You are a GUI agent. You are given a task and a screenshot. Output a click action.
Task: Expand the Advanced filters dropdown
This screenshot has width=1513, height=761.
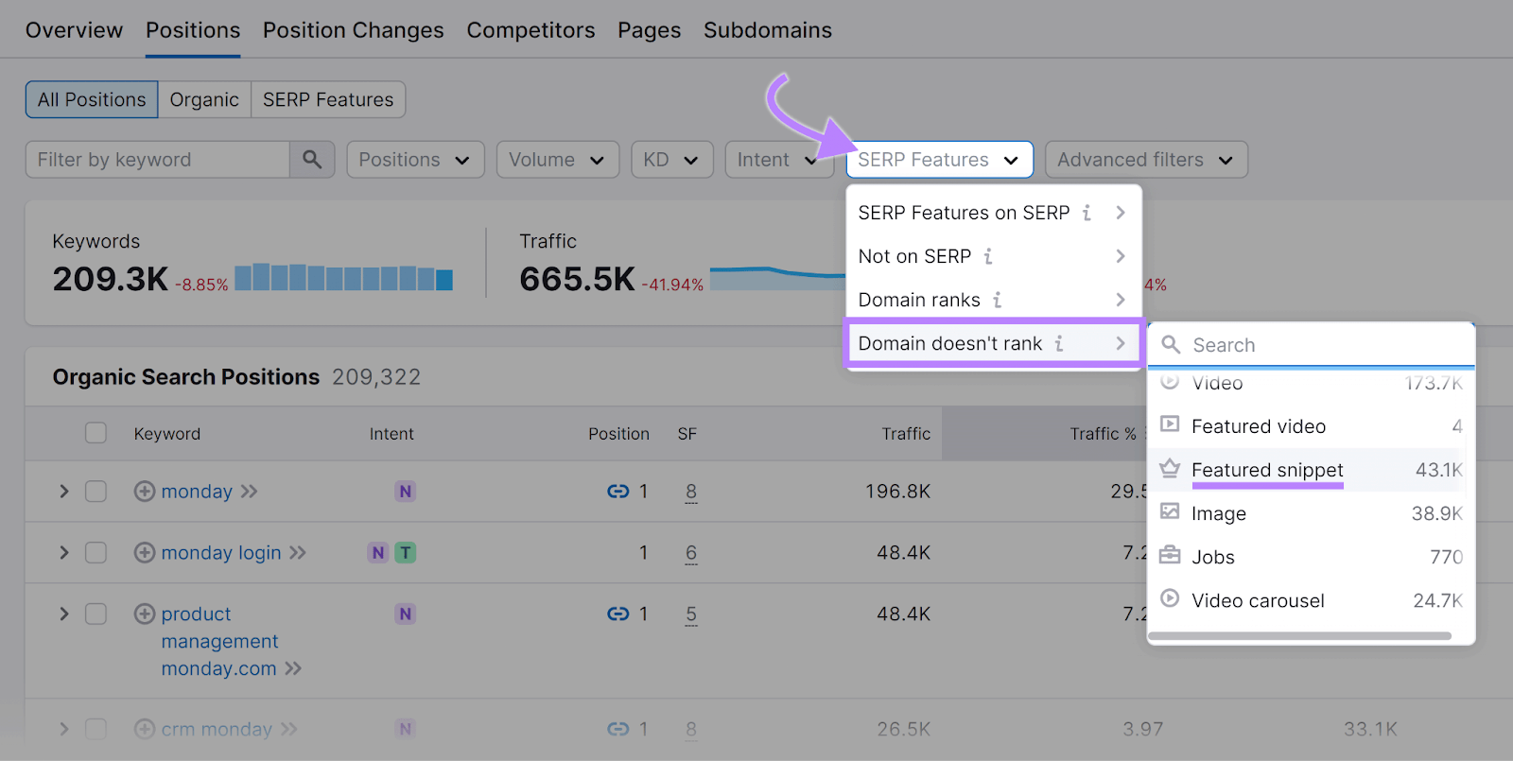pyautogui.click(x=1145, y=160)
